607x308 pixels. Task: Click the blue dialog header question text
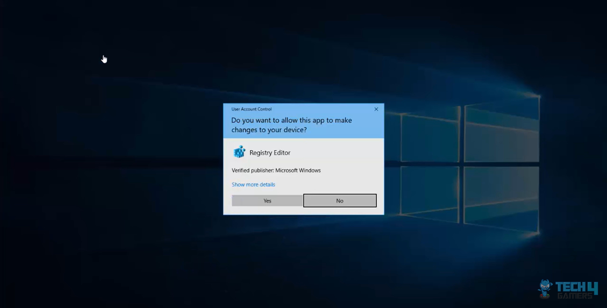point(291,125)
